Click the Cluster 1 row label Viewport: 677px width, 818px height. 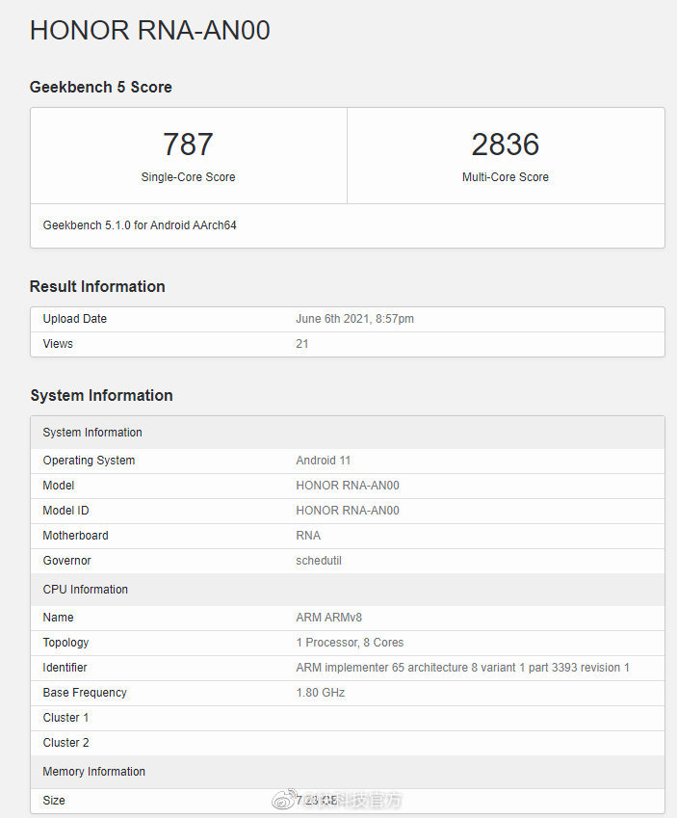click(x=65, y=718)
